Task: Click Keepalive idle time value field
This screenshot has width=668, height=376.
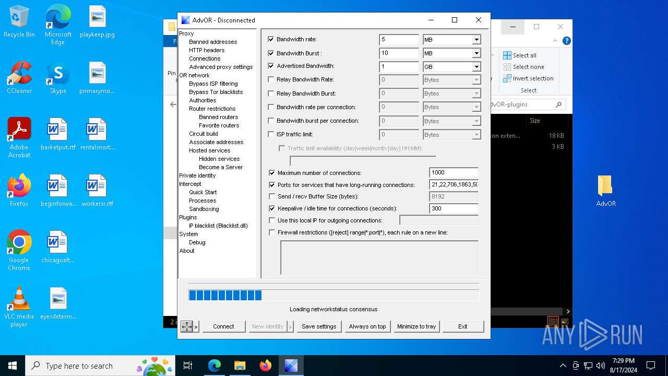Action: point(454,208)
